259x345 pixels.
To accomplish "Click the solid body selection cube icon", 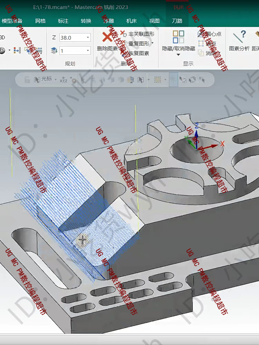I will coord(131,80).
